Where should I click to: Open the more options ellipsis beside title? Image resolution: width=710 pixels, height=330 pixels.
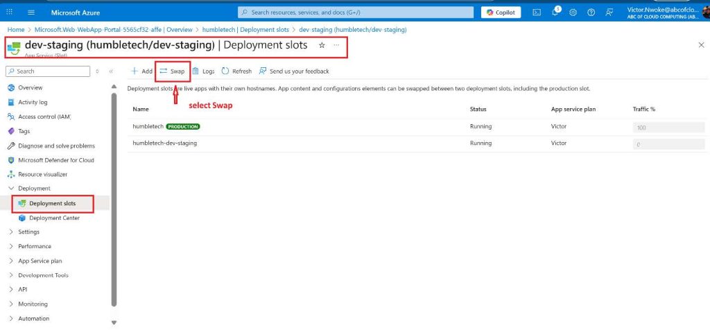[336, 45]
